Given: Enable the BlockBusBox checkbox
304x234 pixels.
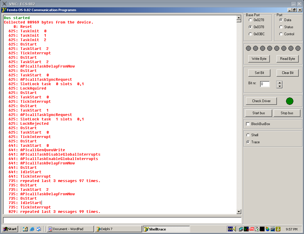Looking at the screenshot, I should 248,124.
